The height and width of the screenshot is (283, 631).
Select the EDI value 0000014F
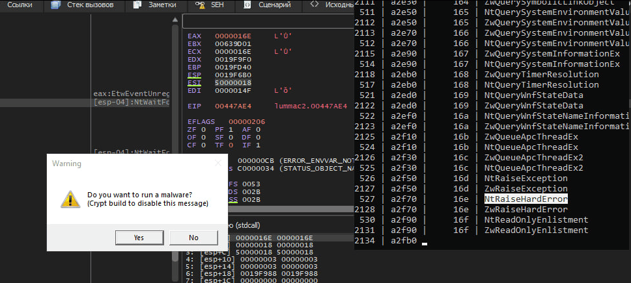[x=233, y=90]
